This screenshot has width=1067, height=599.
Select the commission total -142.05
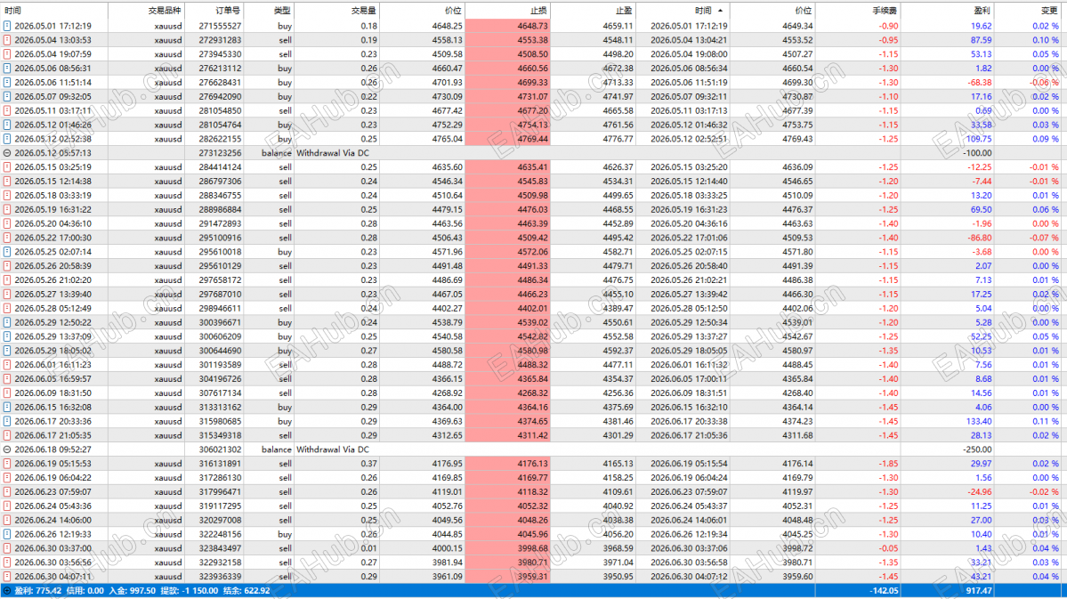884,591
